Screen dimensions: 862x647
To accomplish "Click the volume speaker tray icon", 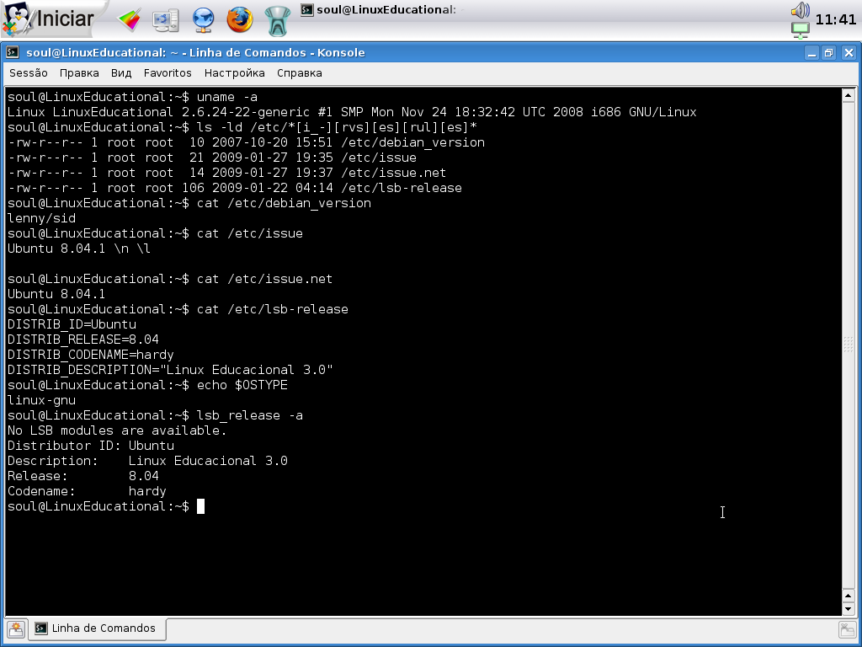I will 801,10.
